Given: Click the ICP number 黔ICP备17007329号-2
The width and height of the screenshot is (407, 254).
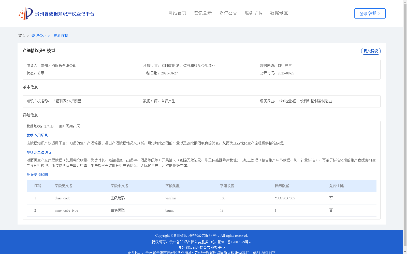Looking at the screenshot, I should click(235, 242).
